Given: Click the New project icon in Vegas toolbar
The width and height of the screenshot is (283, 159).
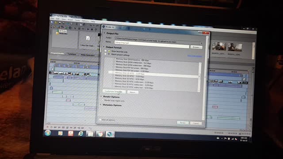Looking at the screenshot, I should (x=52, y=23).
